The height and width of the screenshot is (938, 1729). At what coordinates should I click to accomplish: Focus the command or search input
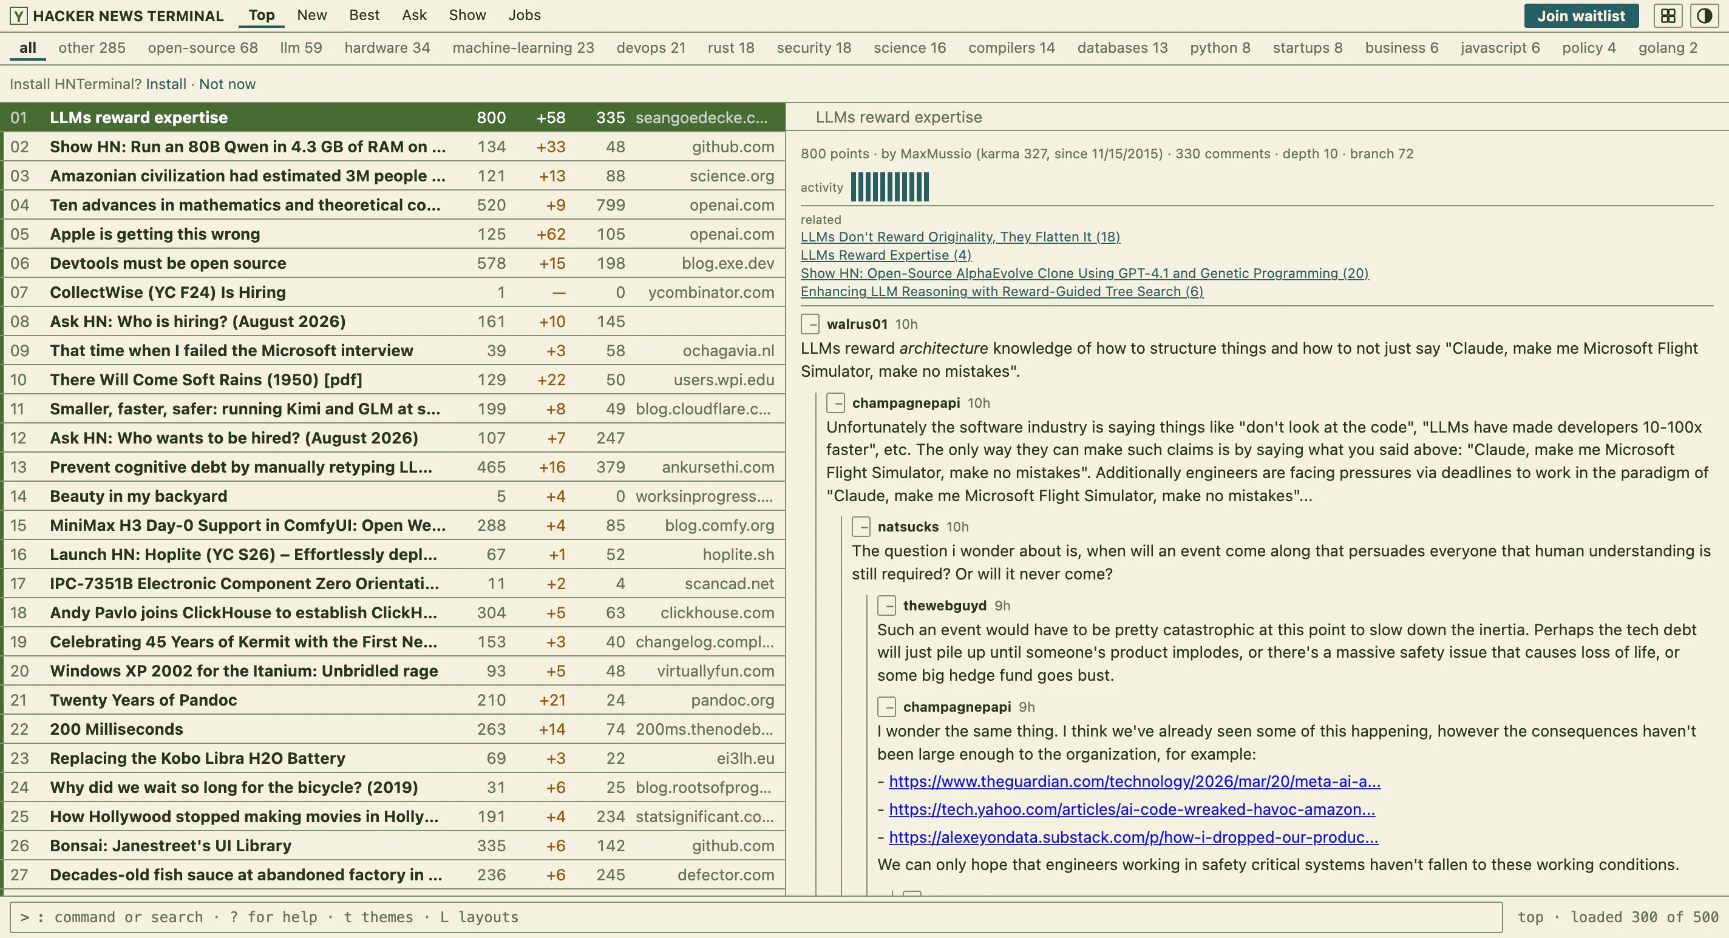[x=756, y=917]
